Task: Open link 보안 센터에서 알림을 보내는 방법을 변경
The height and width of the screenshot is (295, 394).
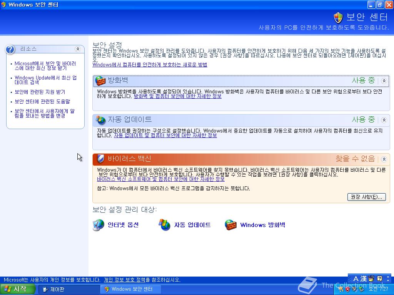Action: tap(45, 113)
